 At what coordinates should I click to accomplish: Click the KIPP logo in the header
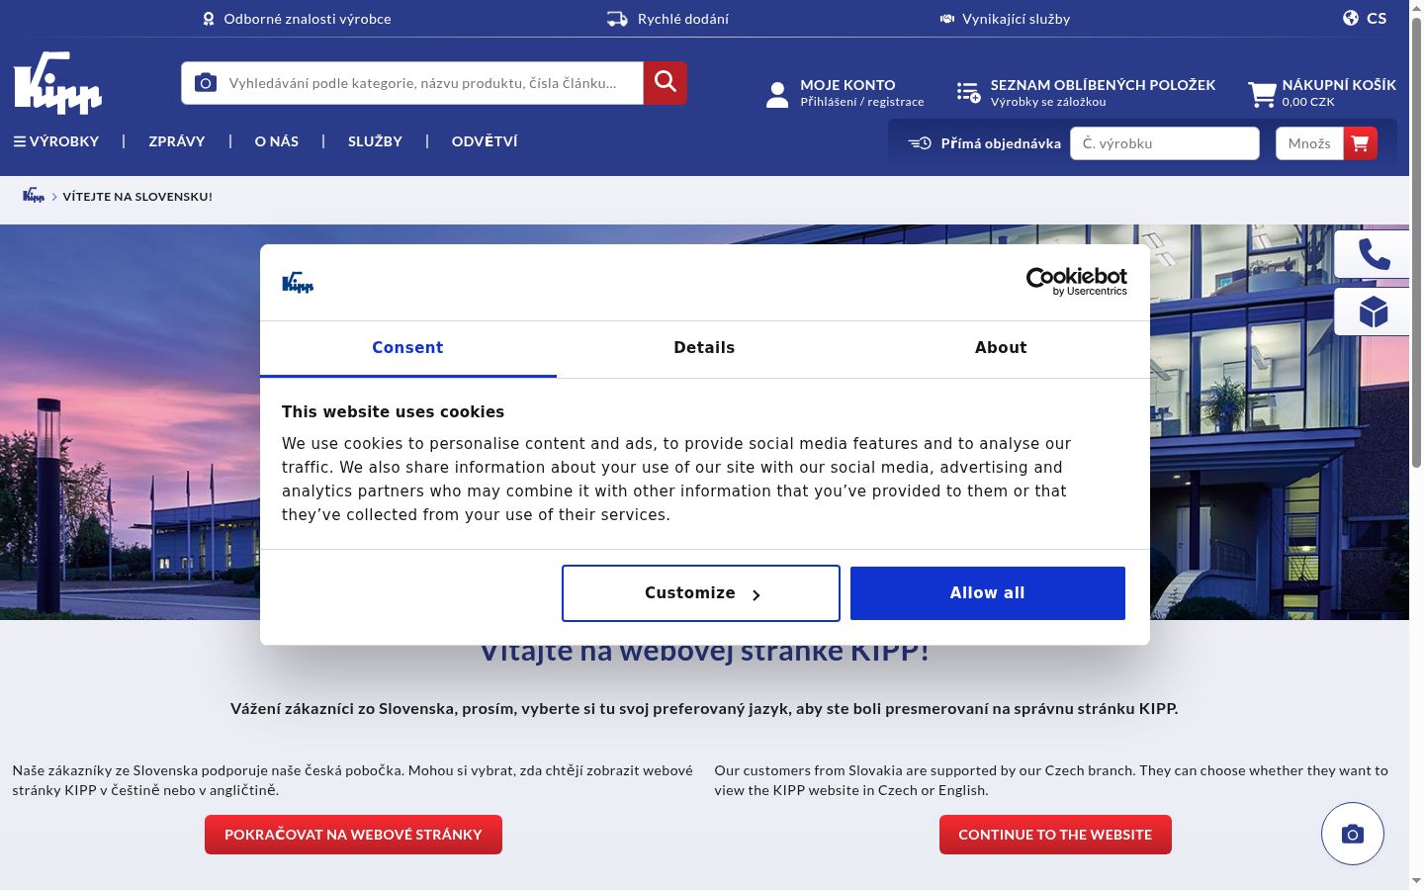[58, 83]
